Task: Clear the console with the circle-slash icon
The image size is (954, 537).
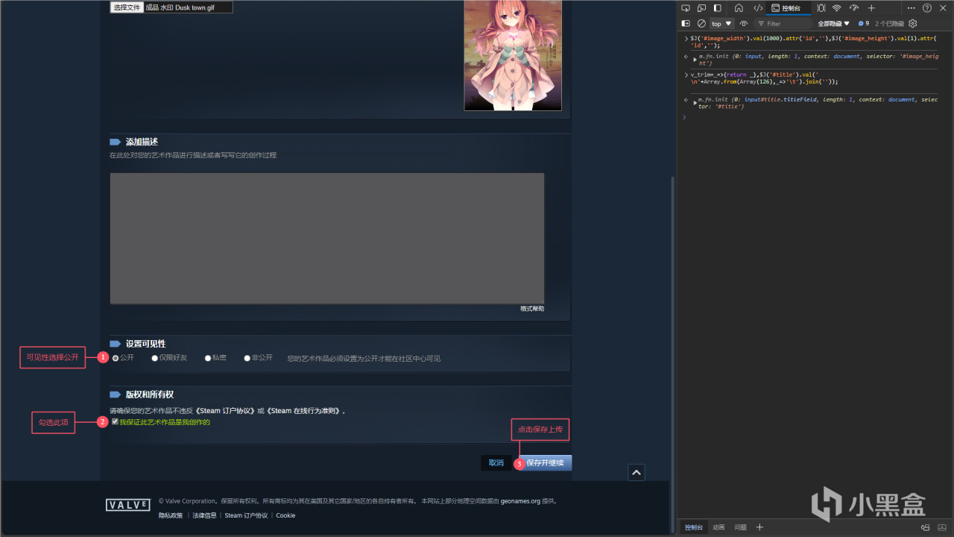Action: coord(701,24)
